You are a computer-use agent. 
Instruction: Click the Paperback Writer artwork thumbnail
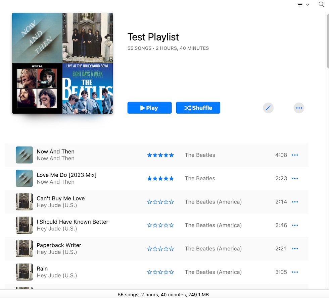24,248
